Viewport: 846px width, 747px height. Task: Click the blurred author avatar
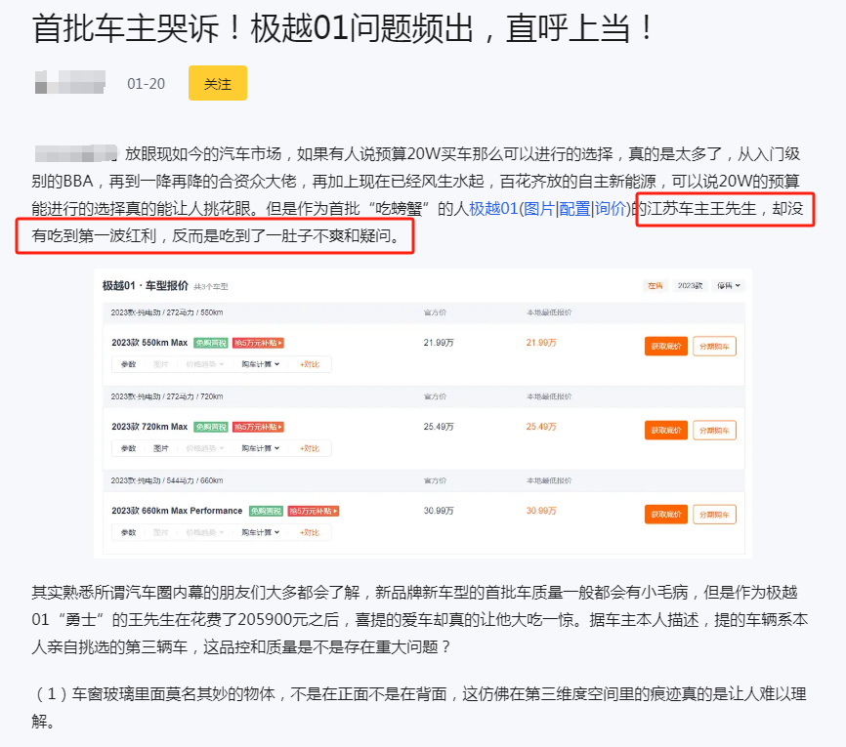[70, 83]
